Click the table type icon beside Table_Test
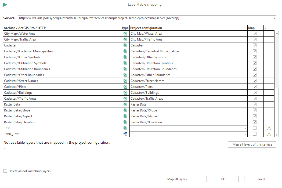The image size is (282, 188). click(125, 134)
